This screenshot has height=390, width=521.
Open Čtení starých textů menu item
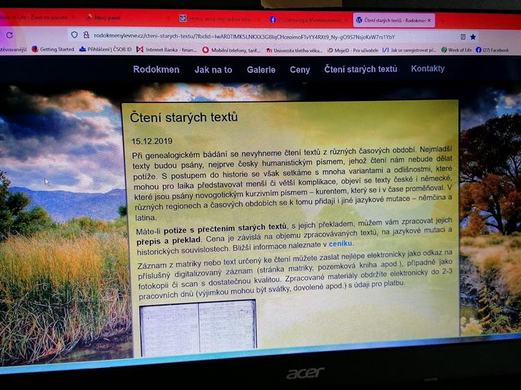tap(361, 69)
